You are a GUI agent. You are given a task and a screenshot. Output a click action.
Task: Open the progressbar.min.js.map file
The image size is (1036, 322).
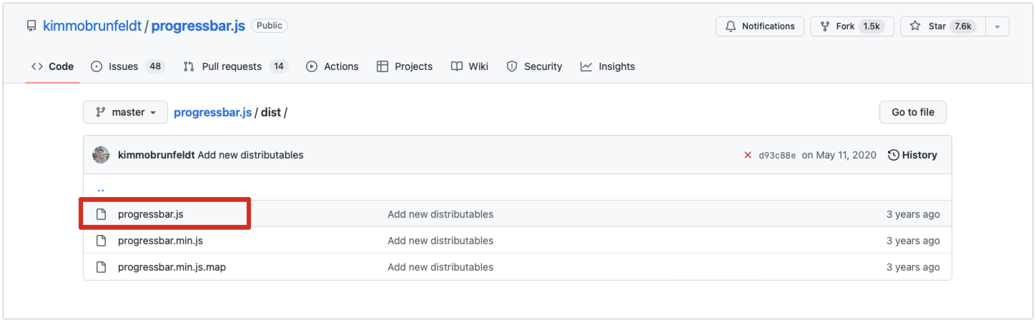[172, 267]
